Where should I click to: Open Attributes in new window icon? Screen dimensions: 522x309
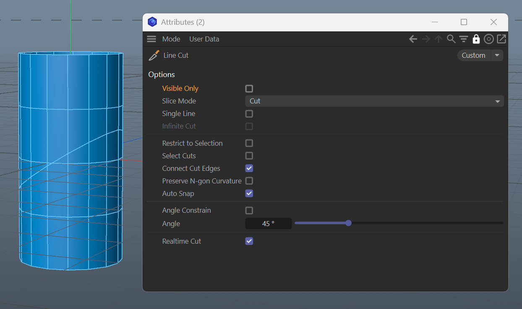501,39
